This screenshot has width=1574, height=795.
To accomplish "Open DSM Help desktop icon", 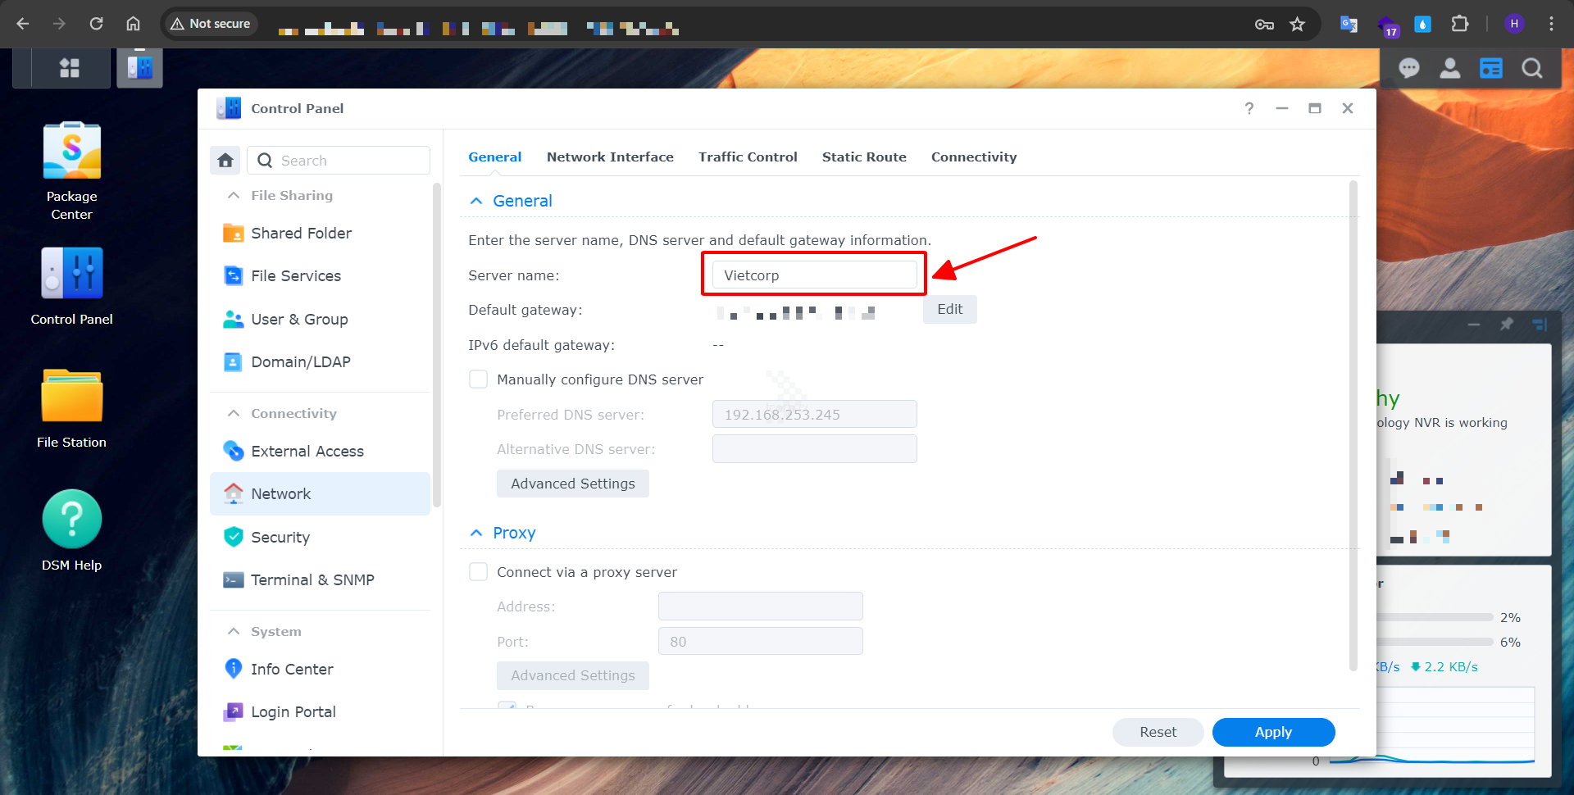I will 72,520.
